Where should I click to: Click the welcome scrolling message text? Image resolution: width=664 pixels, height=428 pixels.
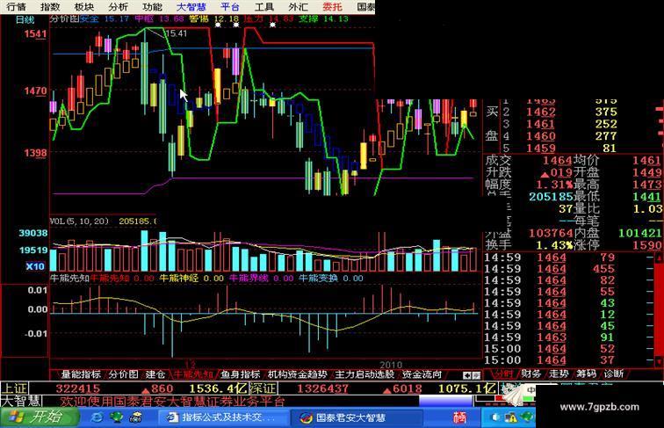(x=172, y=402)
